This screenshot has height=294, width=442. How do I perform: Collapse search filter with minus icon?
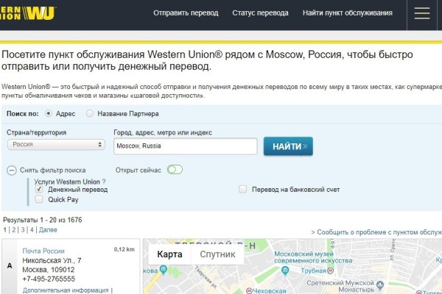pyautogui.click(x=11, y=171)
